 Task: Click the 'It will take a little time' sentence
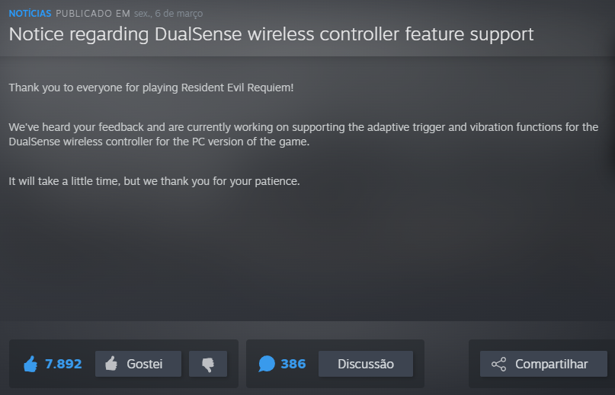point(154,181)
